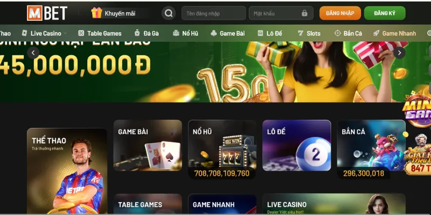Click the magnifier search icon
431x215 pixels.
click(x=169, y=13)
